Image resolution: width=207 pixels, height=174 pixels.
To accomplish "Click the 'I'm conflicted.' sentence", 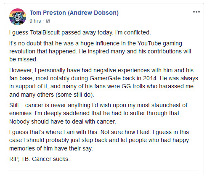I will (133, 32).
